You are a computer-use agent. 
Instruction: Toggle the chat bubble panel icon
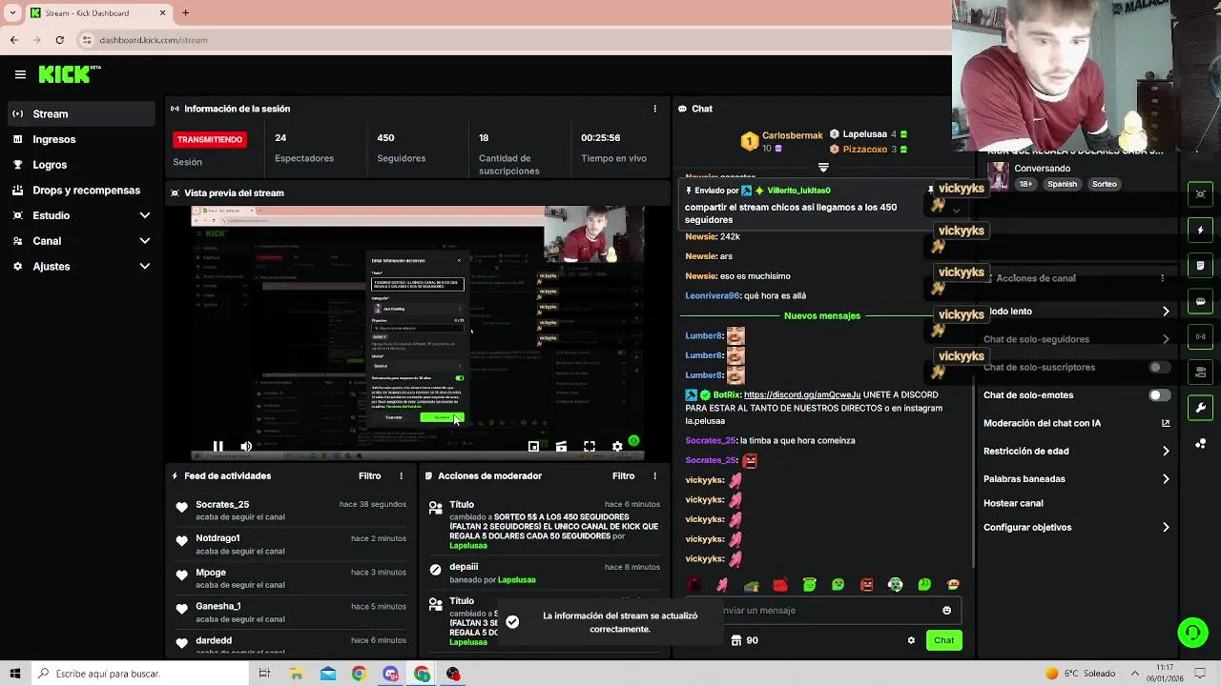[x=1201, y=301]
